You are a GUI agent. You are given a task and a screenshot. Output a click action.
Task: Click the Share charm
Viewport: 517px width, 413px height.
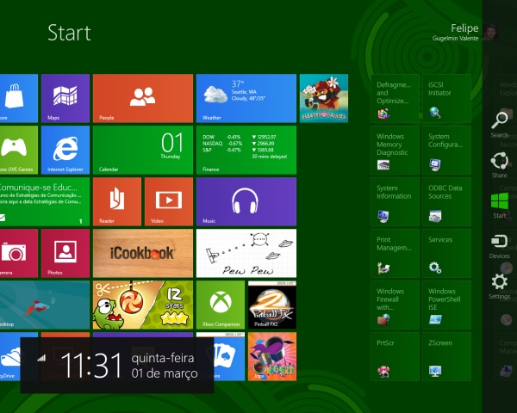click(500, 165)
